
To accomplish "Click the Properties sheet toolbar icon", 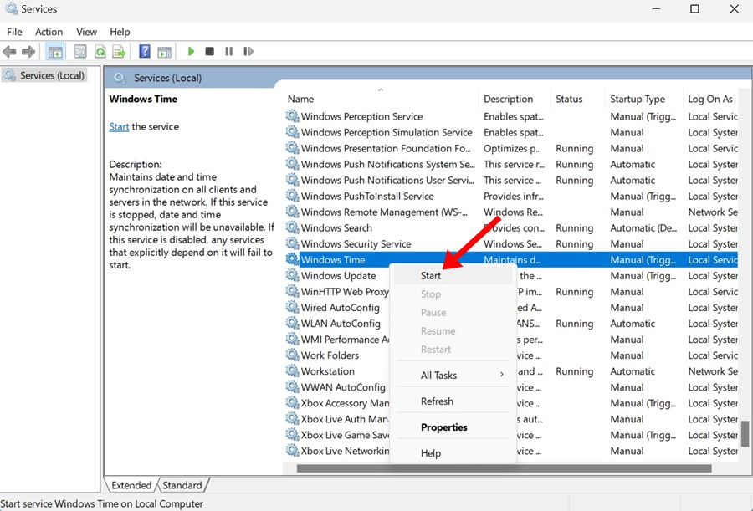I will 80,51.
